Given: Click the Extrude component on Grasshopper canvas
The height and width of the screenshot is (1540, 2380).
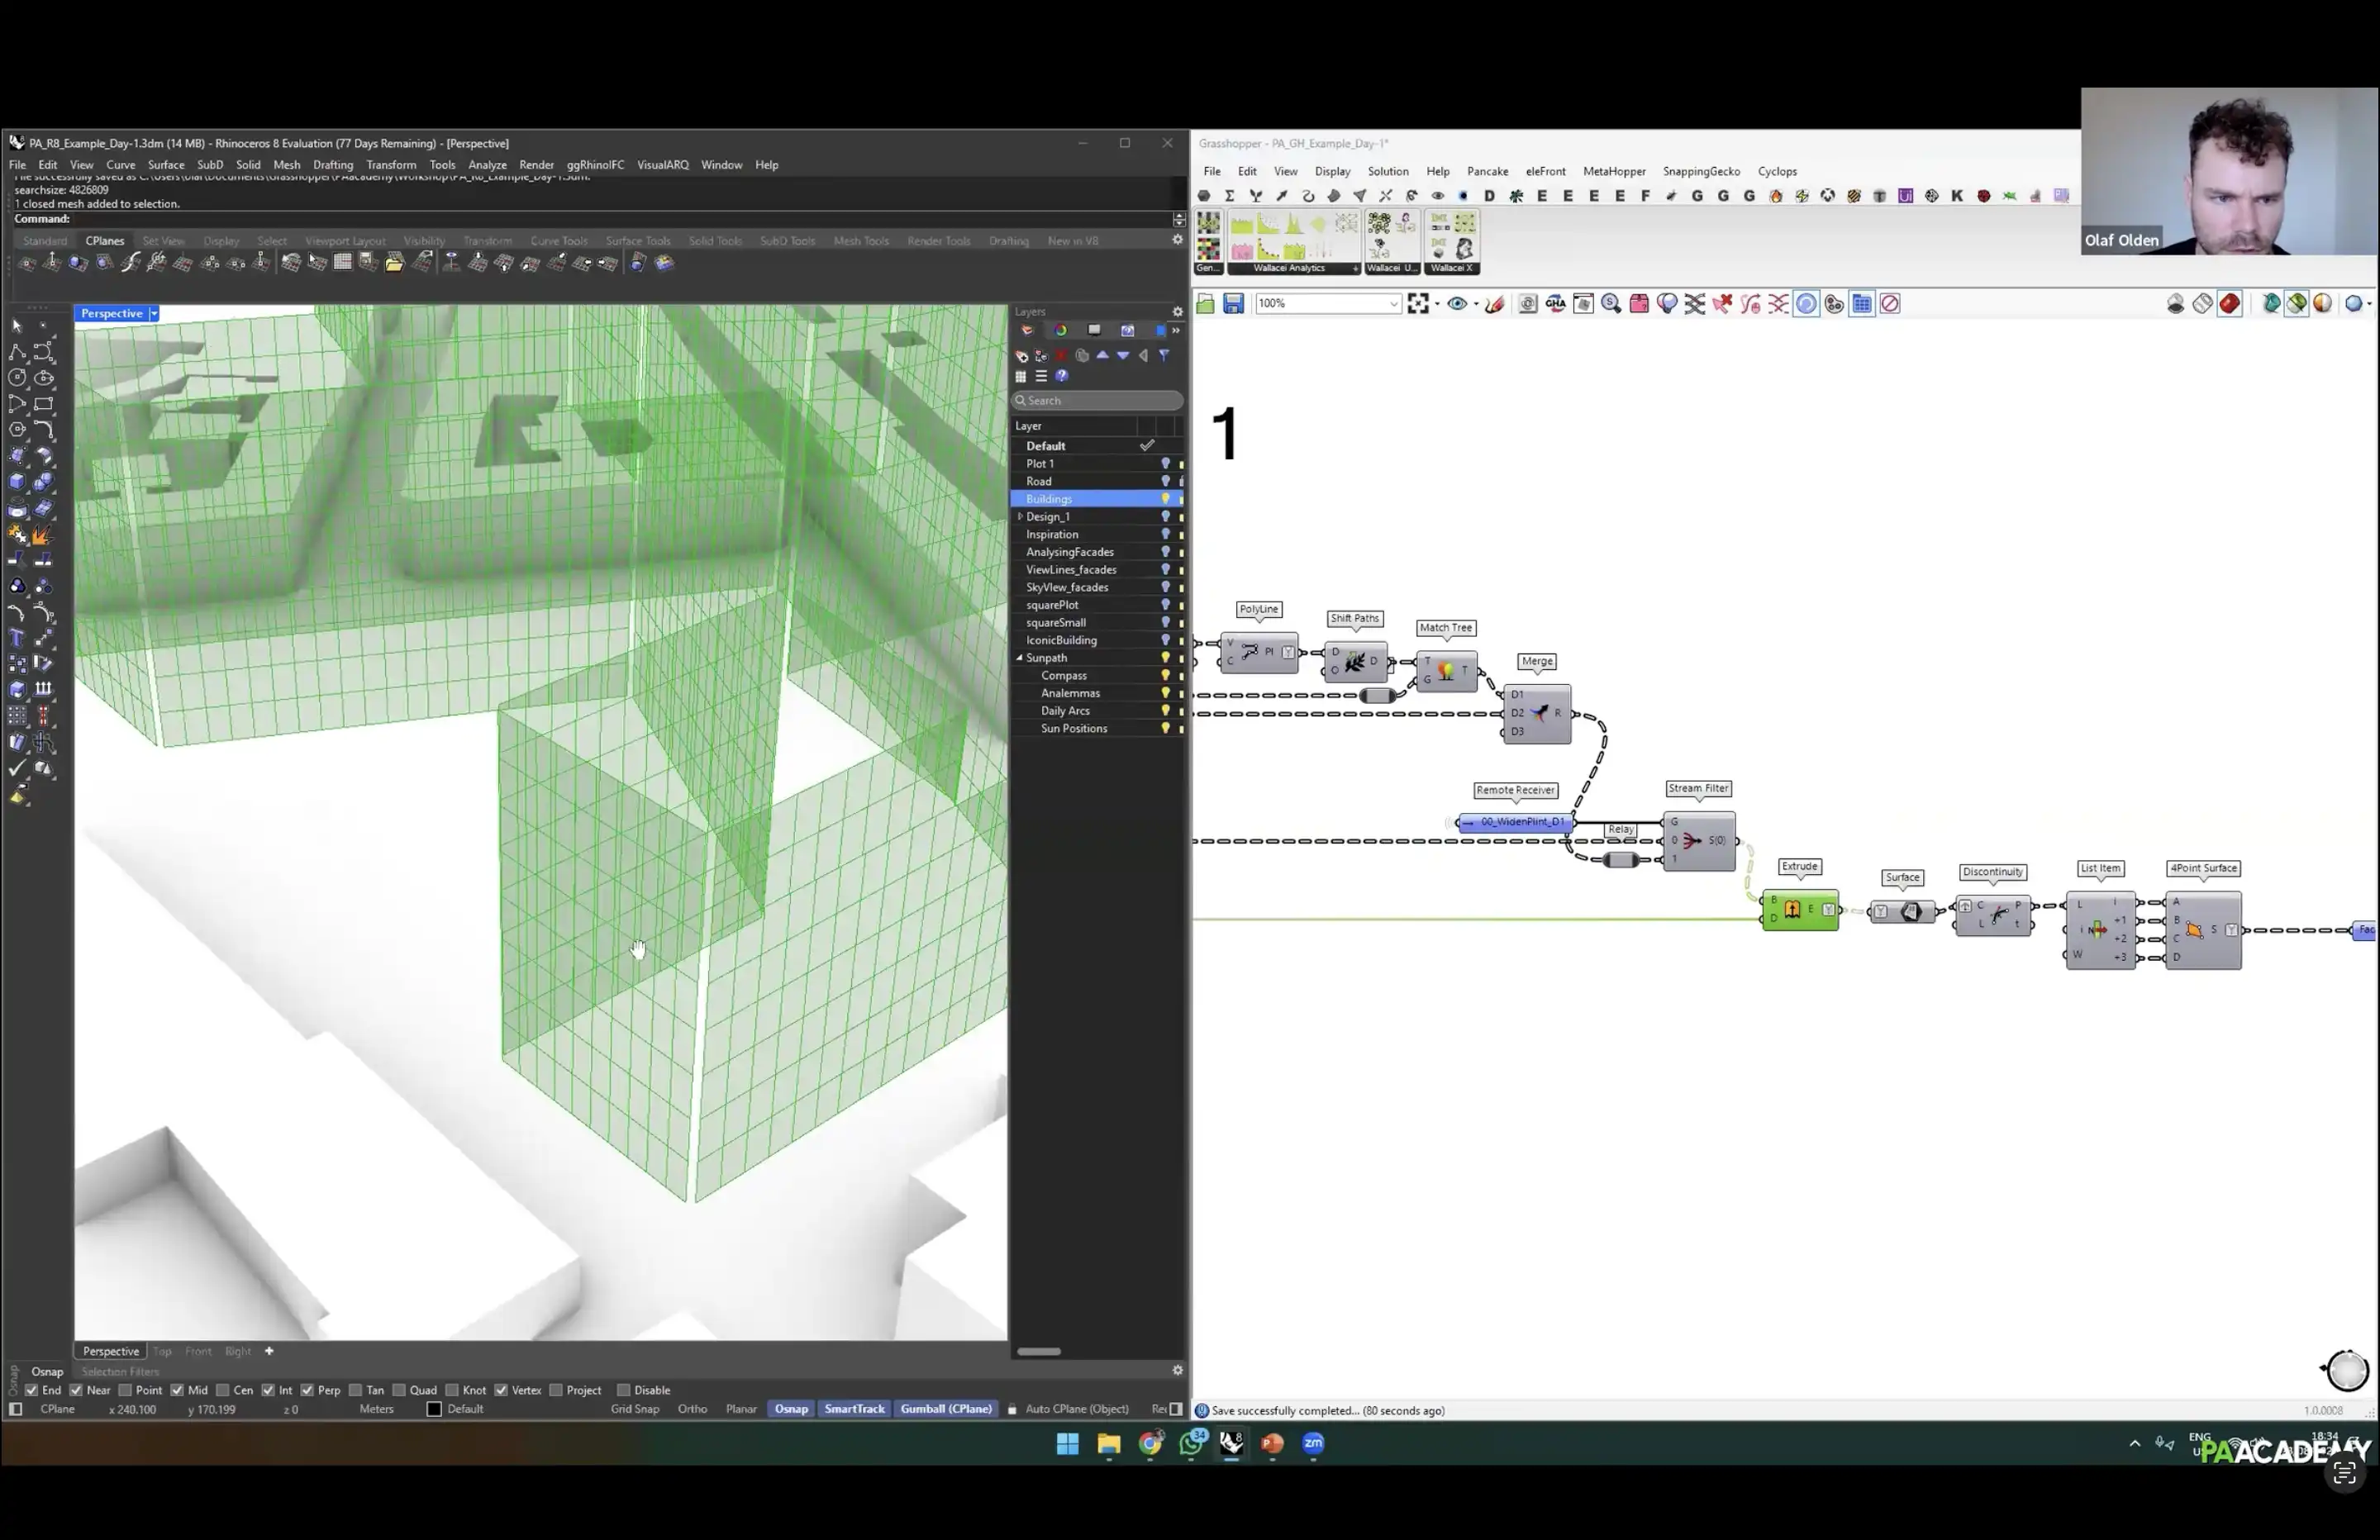Looking at the screenshot, I should 1800,910.
